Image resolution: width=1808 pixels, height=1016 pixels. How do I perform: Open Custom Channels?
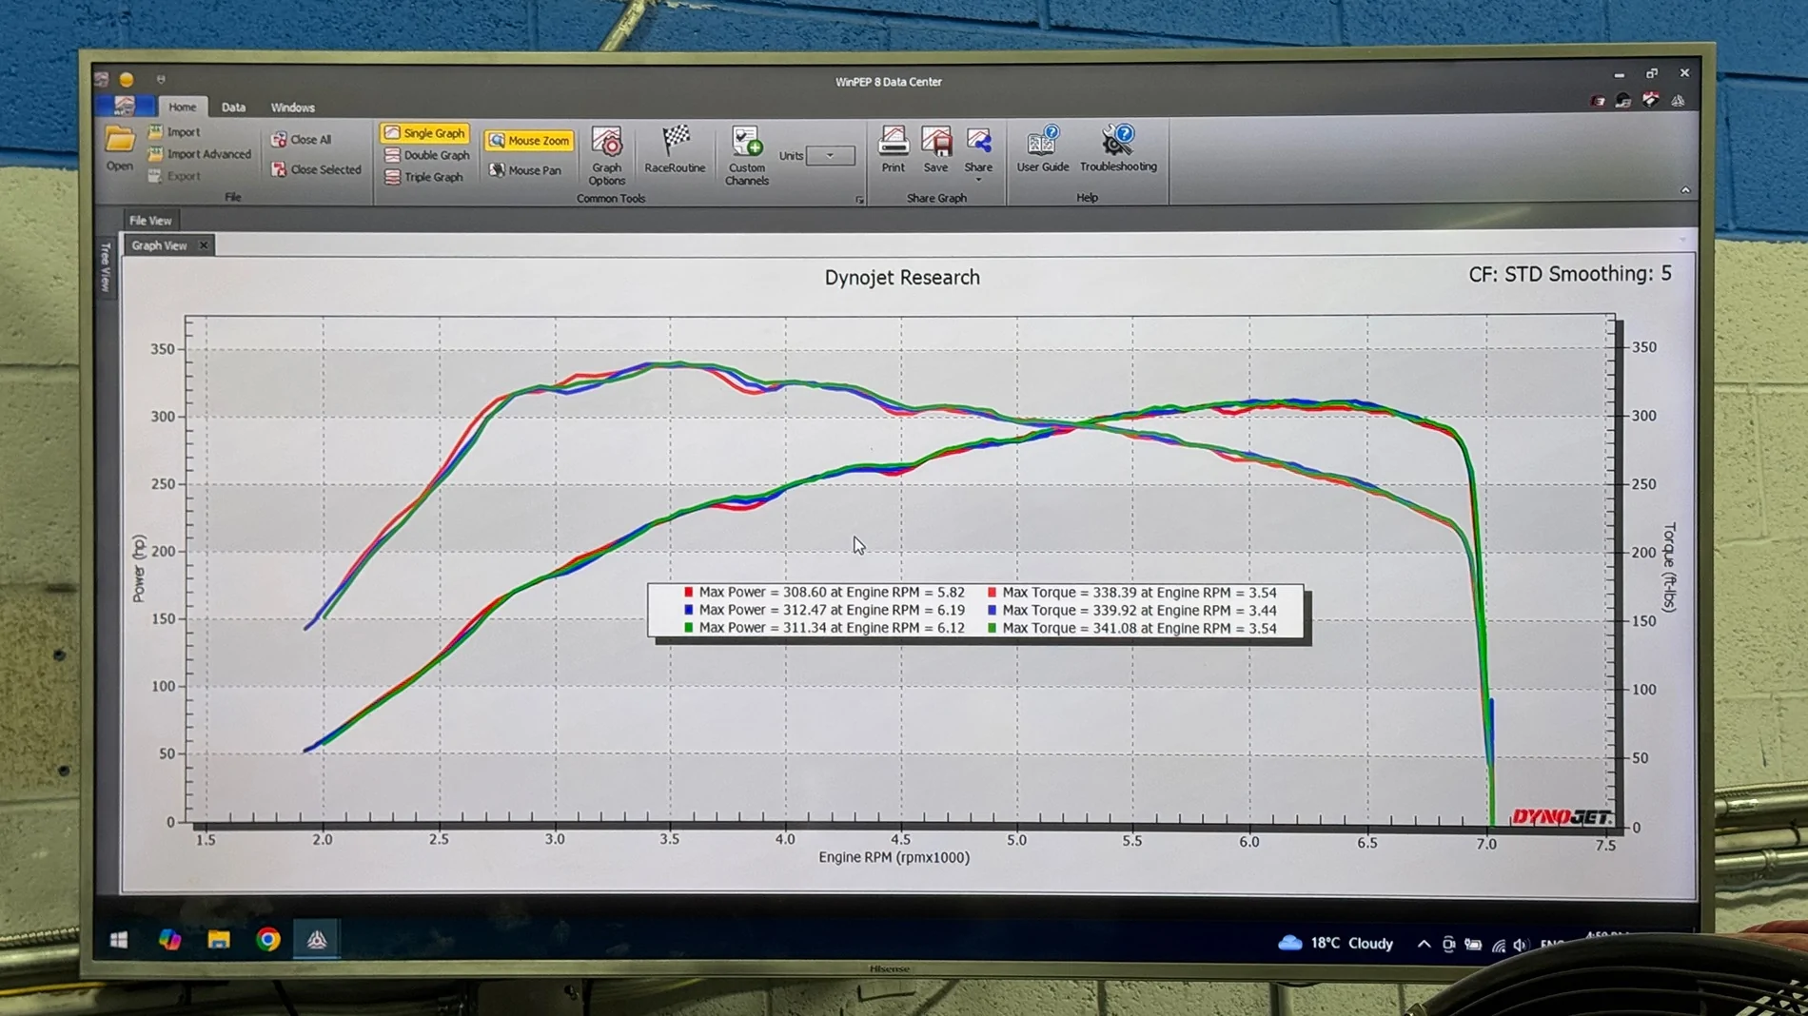(747, 156)
